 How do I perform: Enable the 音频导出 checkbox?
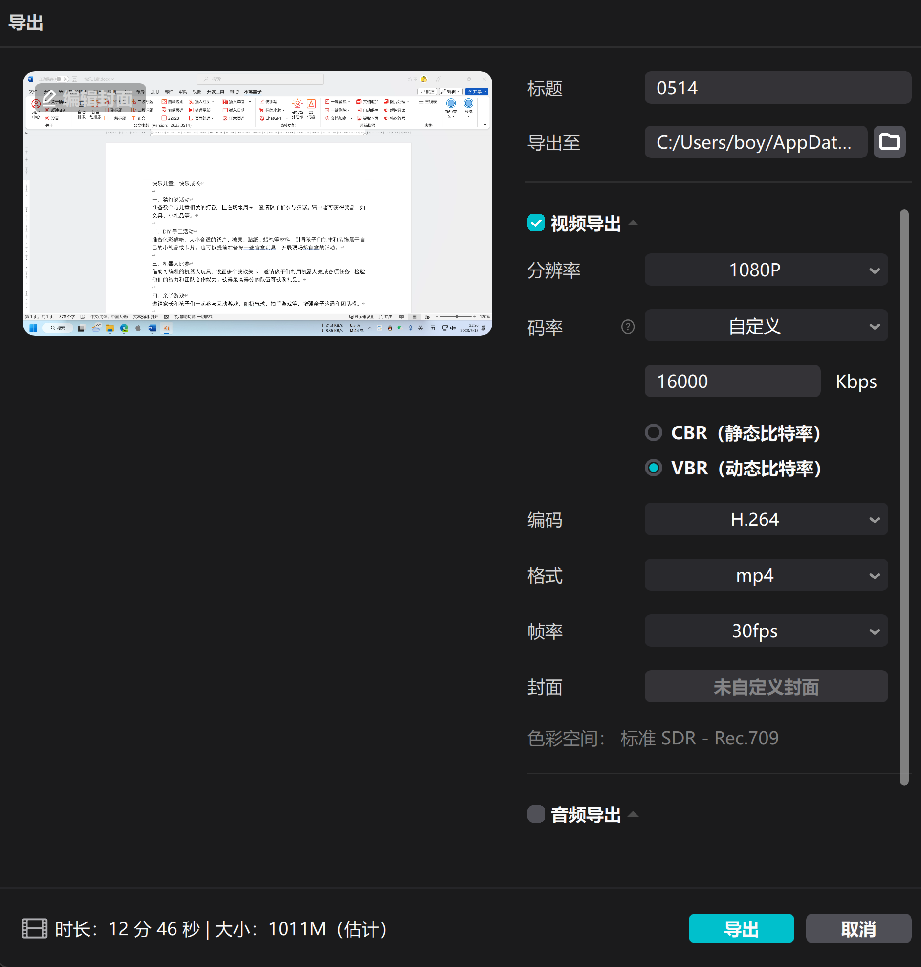pyautogui.click(x=536, y=814)
